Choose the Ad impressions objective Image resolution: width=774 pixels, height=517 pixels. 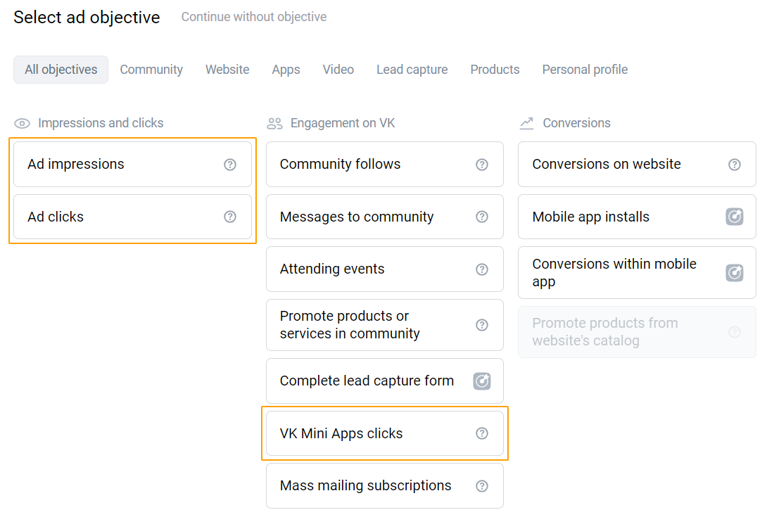133,165
